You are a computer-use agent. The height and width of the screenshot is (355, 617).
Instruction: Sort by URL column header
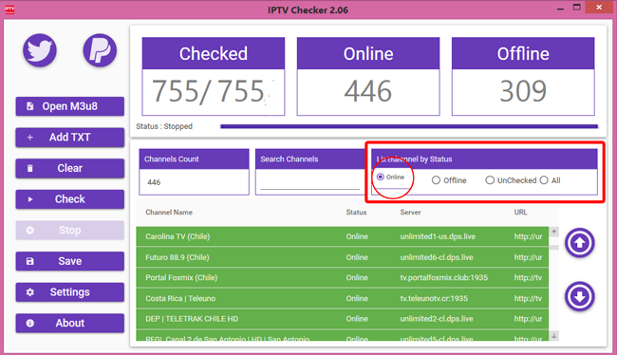click(520, 212)
